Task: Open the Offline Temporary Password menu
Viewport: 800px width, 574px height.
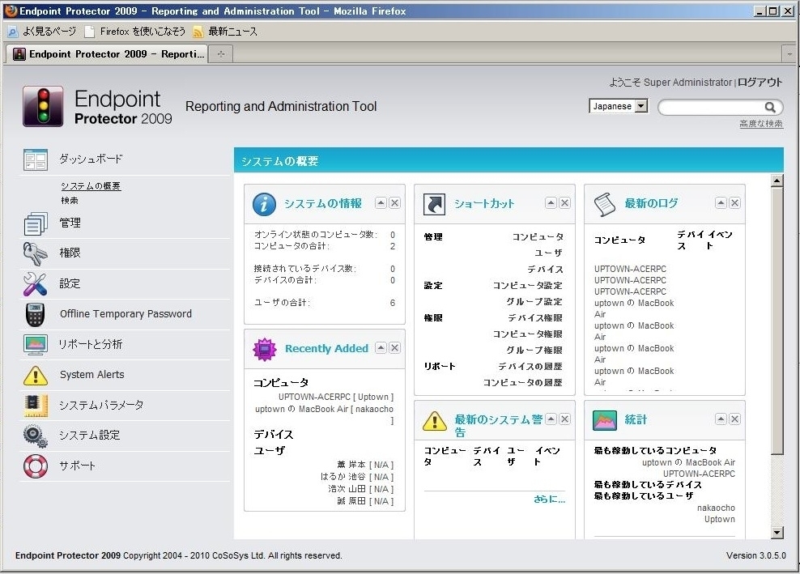Action: tap(126, 314)
